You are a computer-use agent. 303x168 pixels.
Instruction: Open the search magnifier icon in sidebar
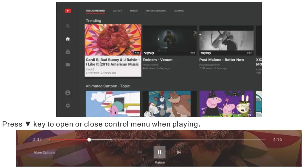coord(68,26)
